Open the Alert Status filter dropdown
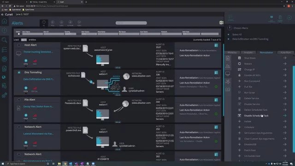 click(x=89, y=34)
